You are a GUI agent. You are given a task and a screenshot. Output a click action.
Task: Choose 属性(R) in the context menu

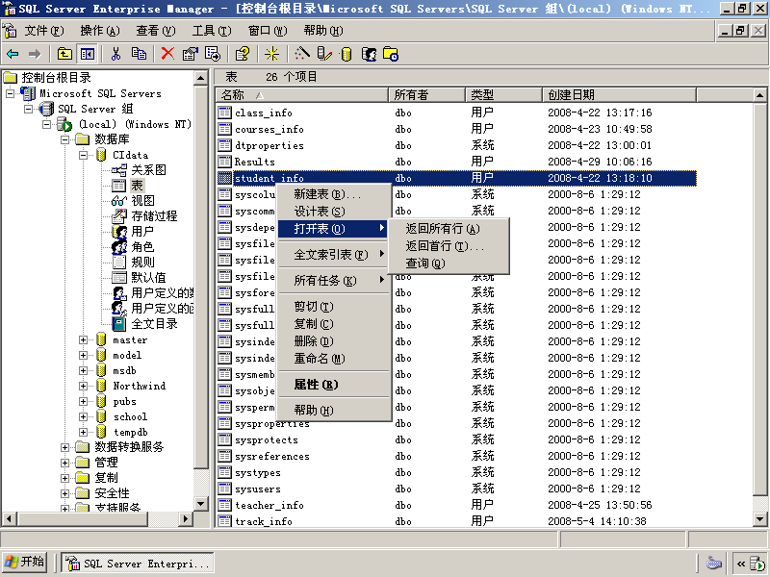pos(334,385)
